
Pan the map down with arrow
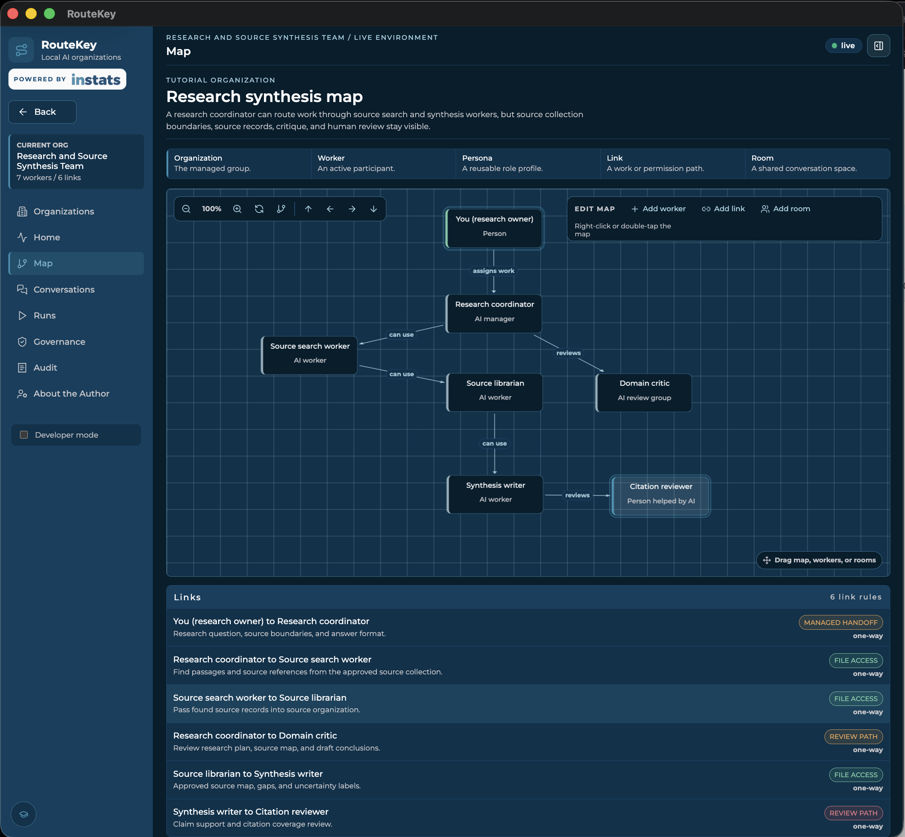click(x=374, y=209)
